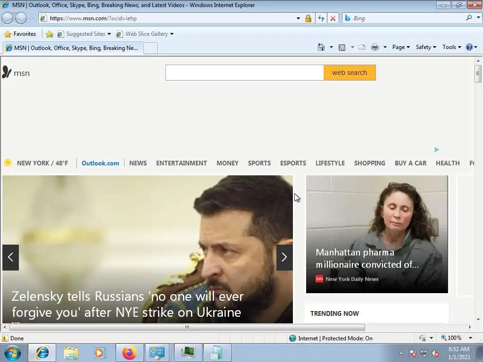Click the Help question mark icon
Image resolution: width=483 pixels, height=362 pixels.
469,47
